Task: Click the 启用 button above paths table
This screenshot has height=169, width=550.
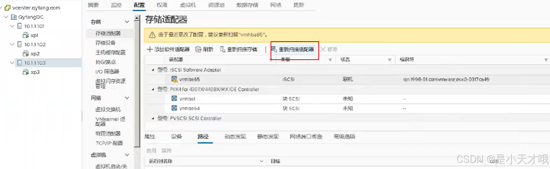Action: click(151, 151)
